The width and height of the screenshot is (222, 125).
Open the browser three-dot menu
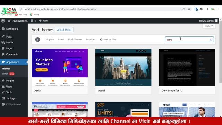218,9
